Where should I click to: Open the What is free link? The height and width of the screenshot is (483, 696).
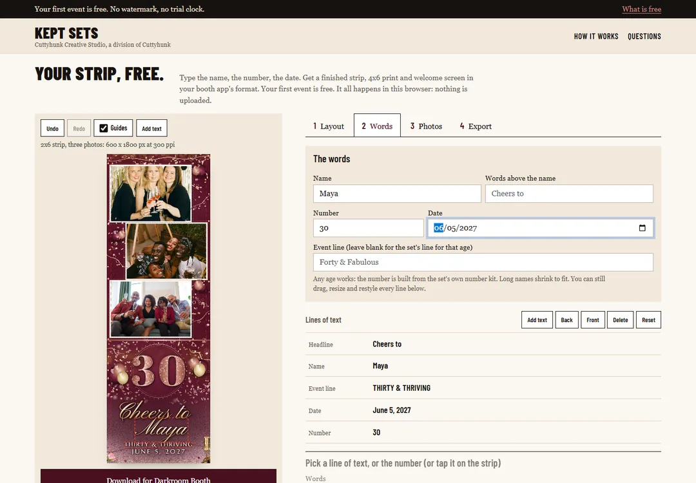tap(641, 9)
